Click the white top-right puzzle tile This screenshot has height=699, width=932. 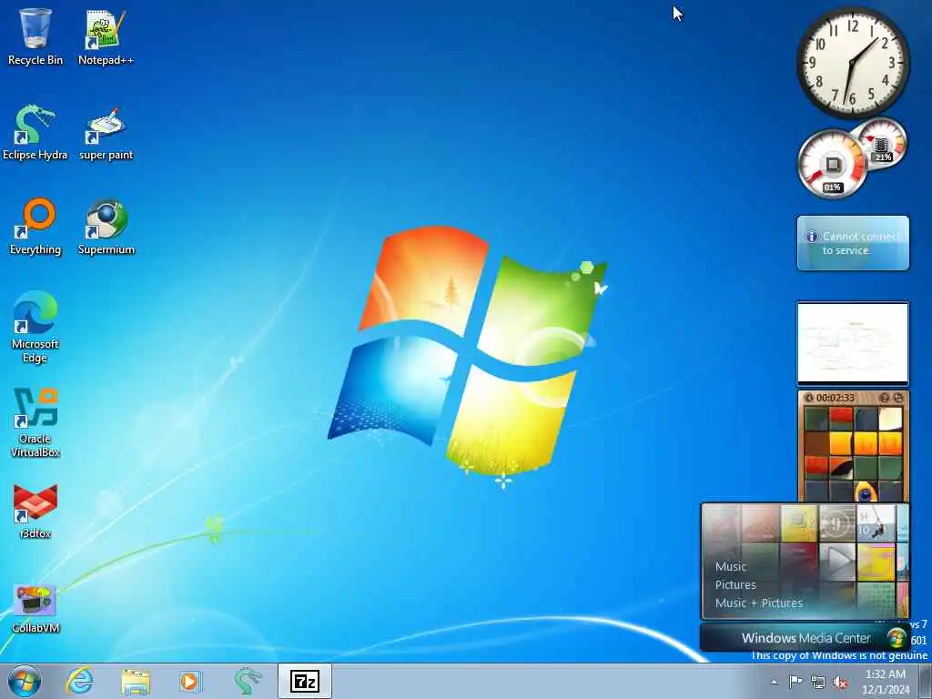890,419
